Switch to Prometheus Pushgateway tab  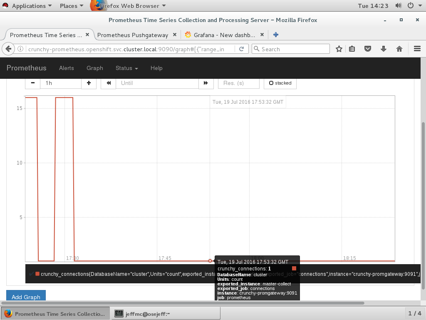(132, 35)
